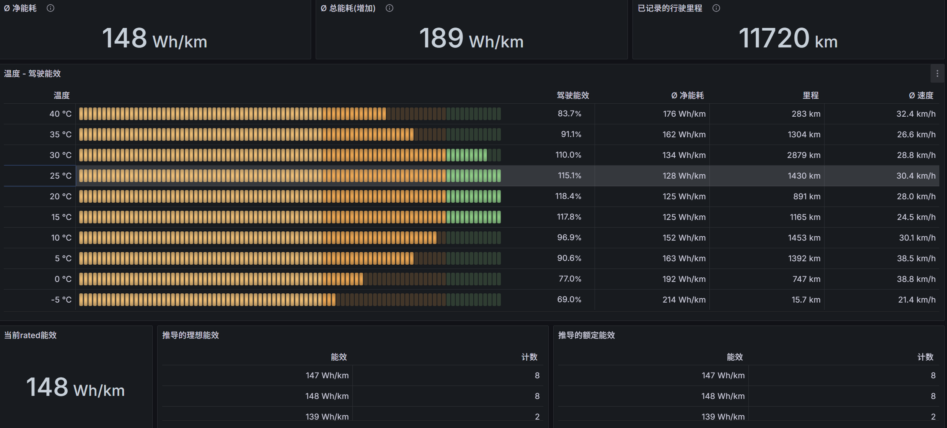Open 推导的理想能效 panel title menu

coord(191,335)
